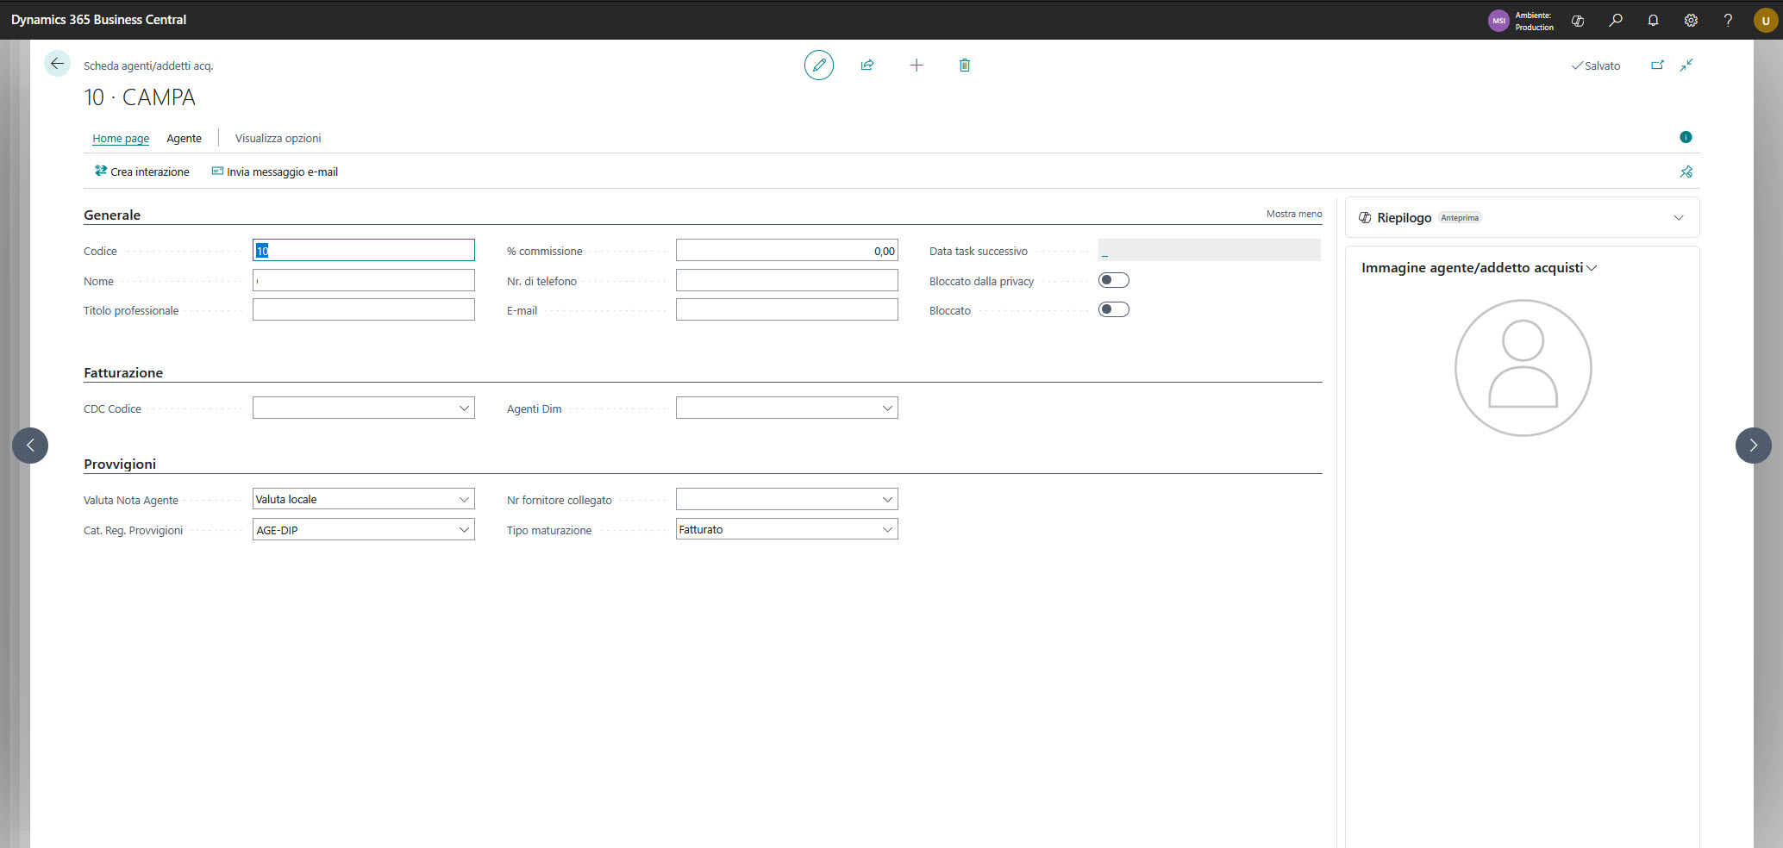This screenshot has width=1783, height=848.
Task: Click the trash delete icon
Action: coord(964,65)
